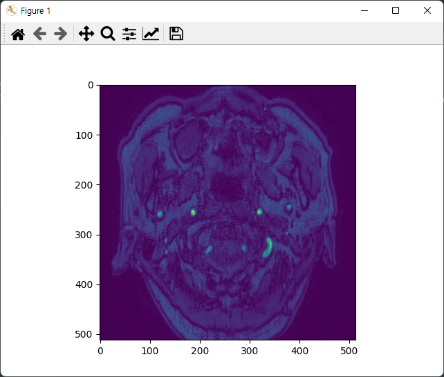Maximize the Figure 1 window

pyautogui.click(x=396, y=11)
